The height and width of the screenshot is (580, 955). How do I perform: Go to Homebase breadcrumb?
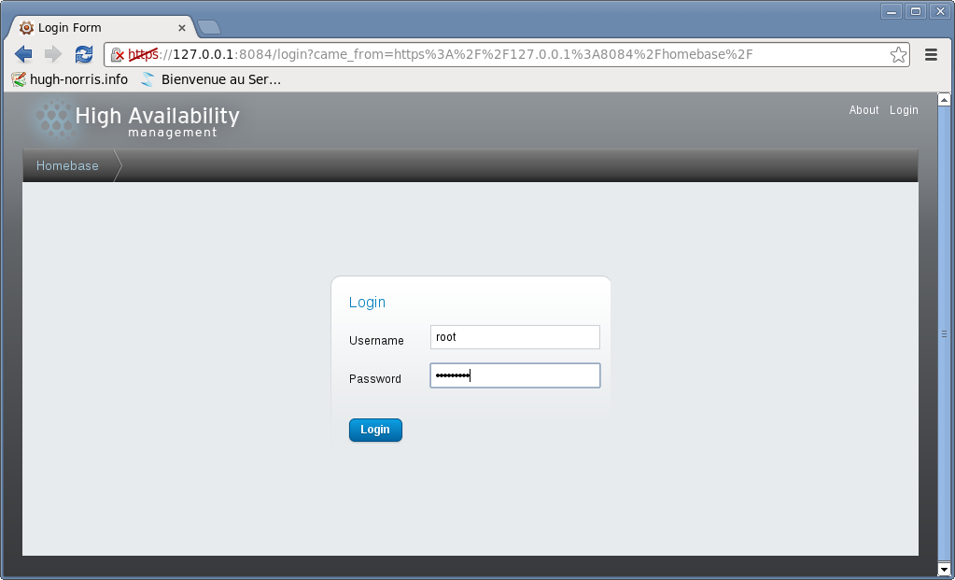(x=67, y=165)
